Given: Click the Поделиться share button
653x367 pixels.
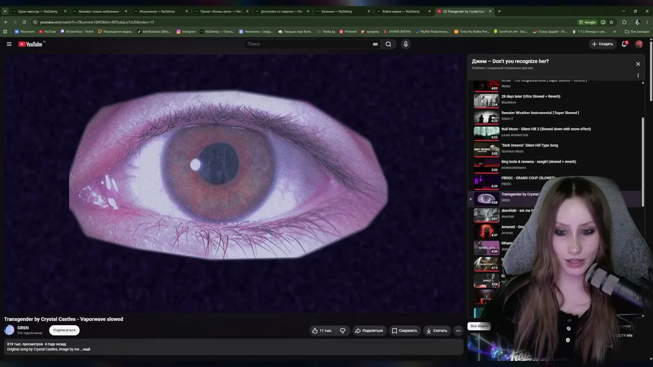Looking at the screenshot, I should [x=369, y=331].
